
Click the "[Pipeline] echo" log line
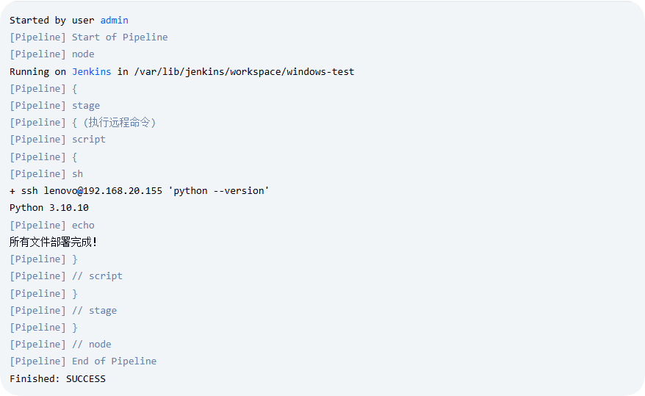point(51,226)
